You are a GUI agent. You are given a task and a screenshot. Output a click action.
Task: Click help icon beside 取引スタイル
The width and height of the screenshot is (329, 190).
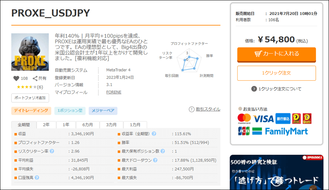pos(192,109)
